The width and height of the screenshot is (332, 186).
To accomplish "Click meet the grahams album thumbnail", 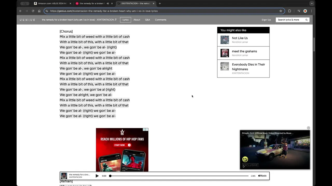I will tap(225, 53).
